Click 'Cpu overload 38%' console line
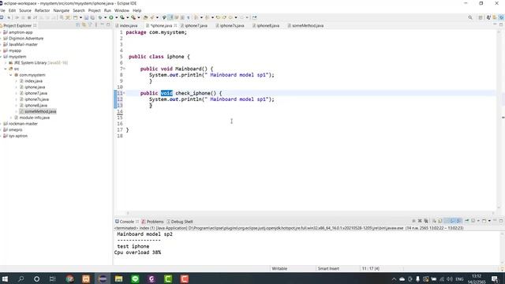The image size is (505, 284). click(x=137, y=252)
